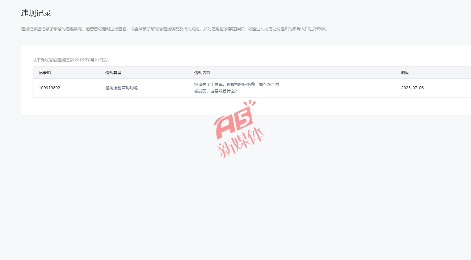Image resolution: width=471 pixels, height=260 pixels.
Task: Click the 违规内容 column header
Action: (x=202, y=73)
